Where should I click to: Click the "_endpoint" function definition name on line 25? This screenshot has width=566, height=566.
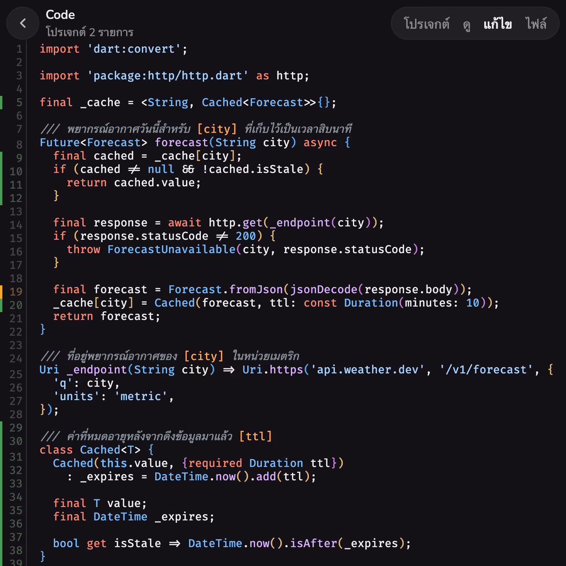point(97,370)
